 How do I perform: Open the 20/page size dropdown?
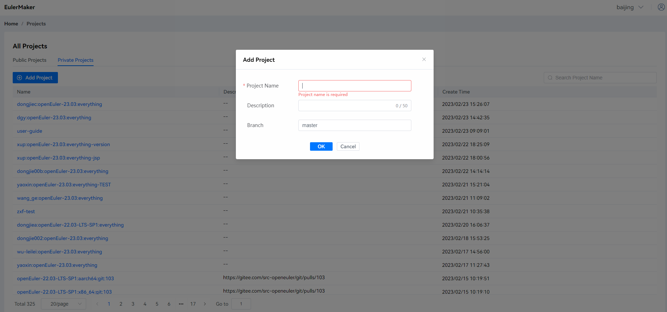pos(64,304)
